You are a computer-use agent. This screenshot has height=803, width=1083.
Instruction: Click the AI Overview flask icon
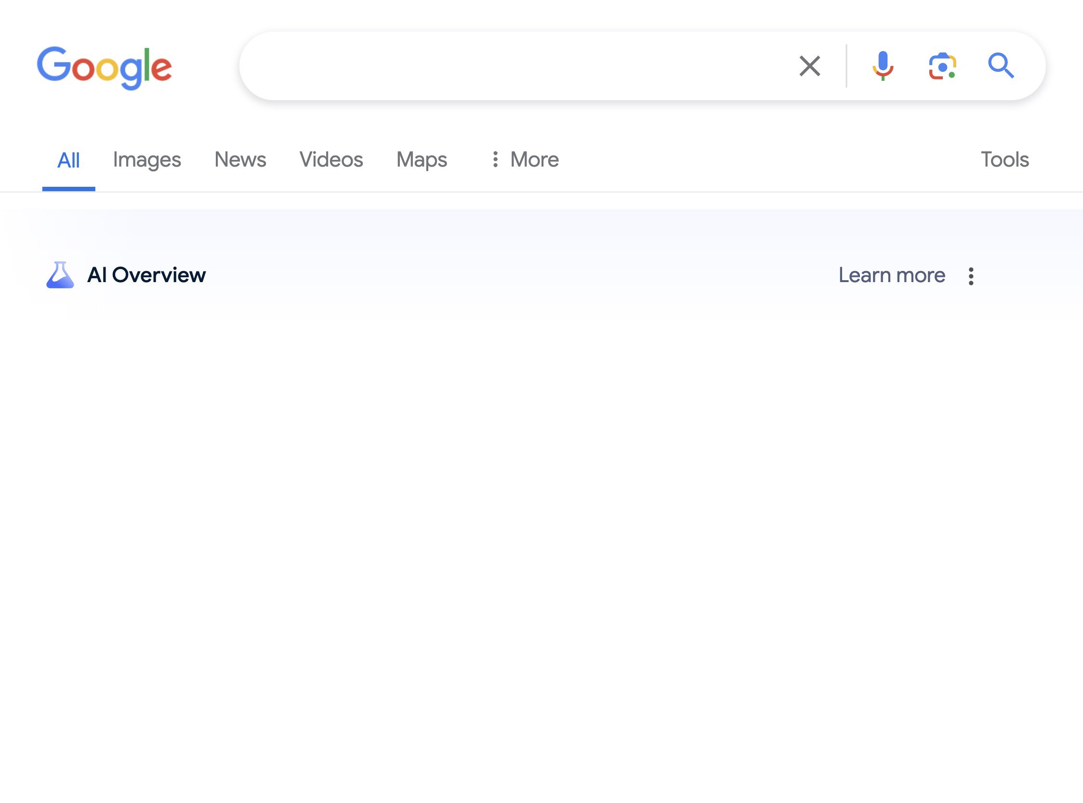click(x=60, y=275)
